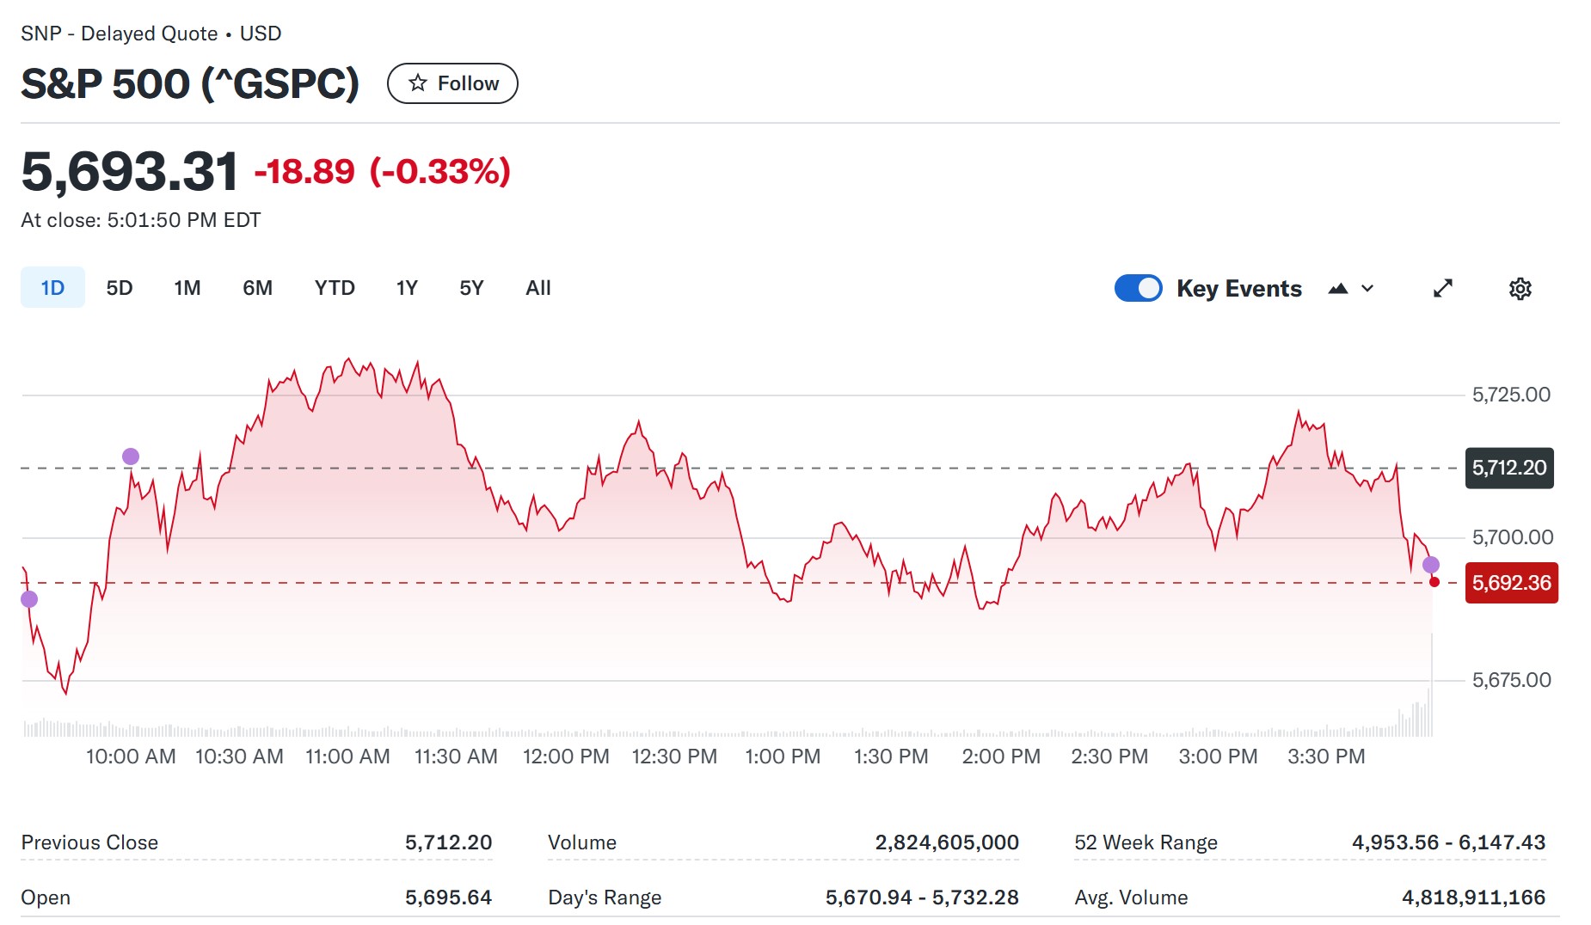The image size is (1591, 925).
Task: Show the All time range
Action: pos(538,288)
